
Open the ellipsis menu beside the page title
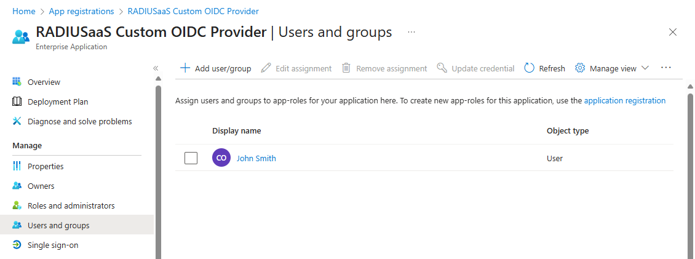click(411, 32)
